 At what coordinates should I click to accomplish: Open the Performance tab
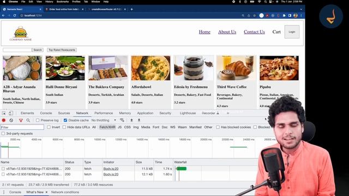tap(104, 113)
